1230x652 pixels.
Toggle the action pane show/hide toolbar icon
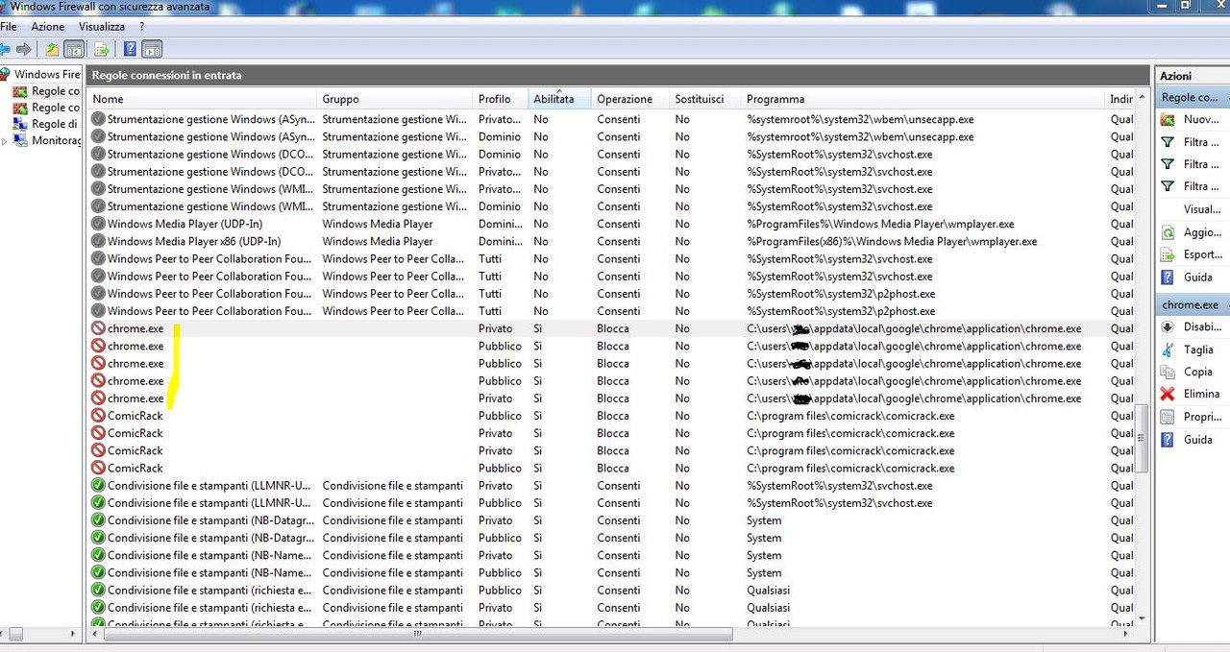pos(152,49)
